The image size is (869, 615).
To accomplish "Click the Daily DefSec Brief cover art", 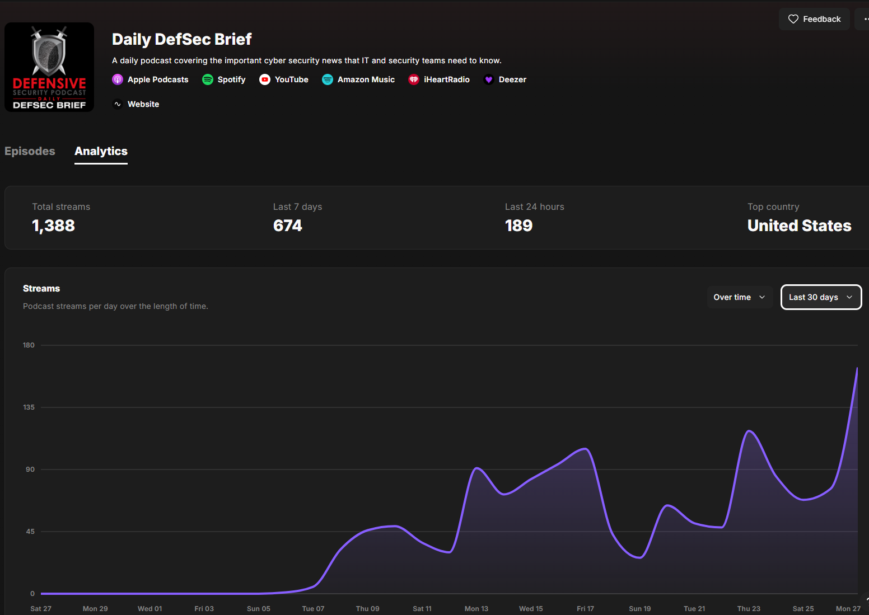I will [x=49, y=67].
